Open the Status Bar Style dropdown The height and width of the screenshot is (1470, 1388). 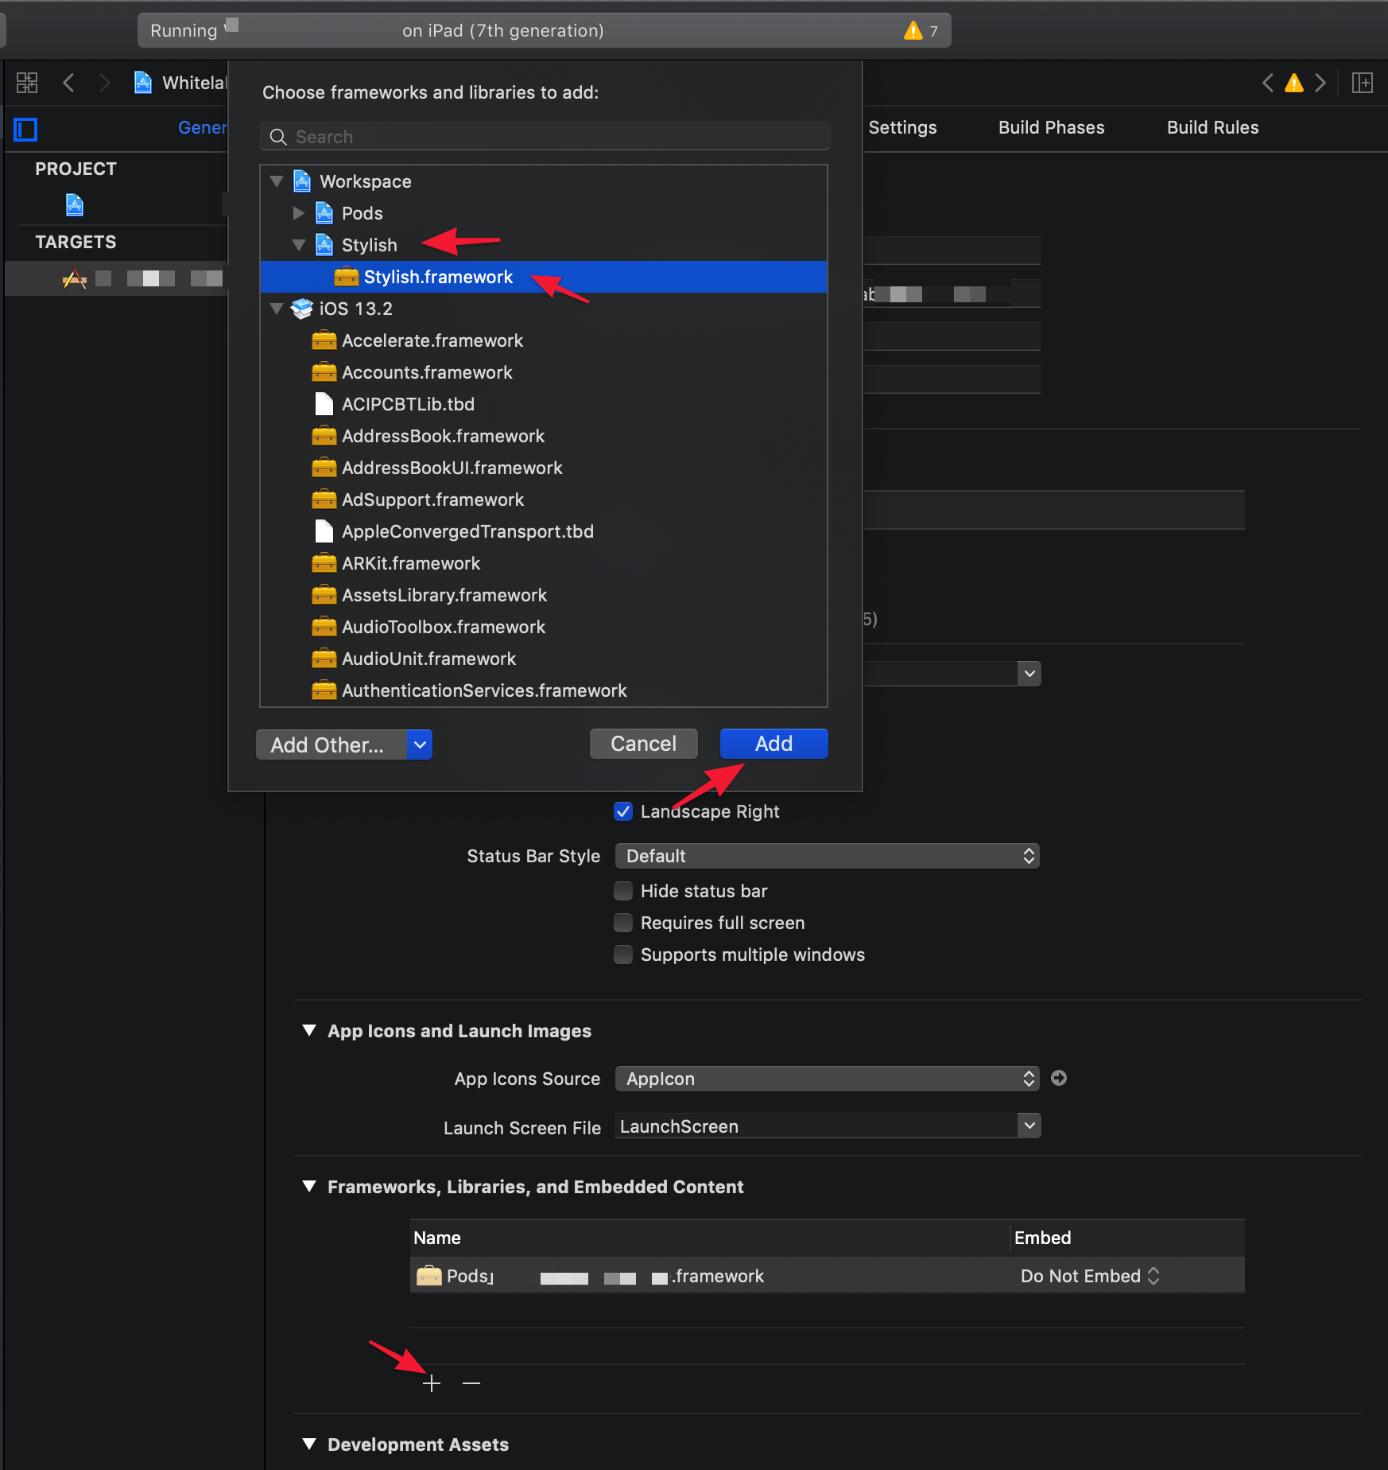tap(827, 856)
